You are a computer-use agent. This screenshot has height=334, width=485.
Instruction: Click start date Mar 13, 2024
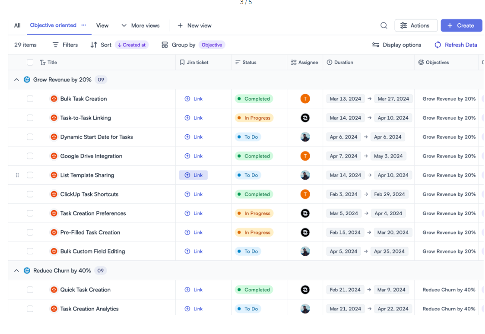coord(345,99)
